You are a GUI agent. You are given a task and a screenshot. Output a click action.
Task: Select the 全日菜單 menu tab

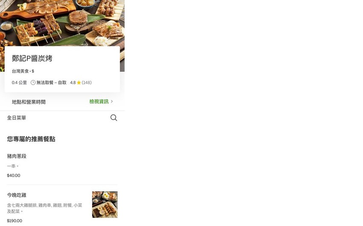click(16, 118)
